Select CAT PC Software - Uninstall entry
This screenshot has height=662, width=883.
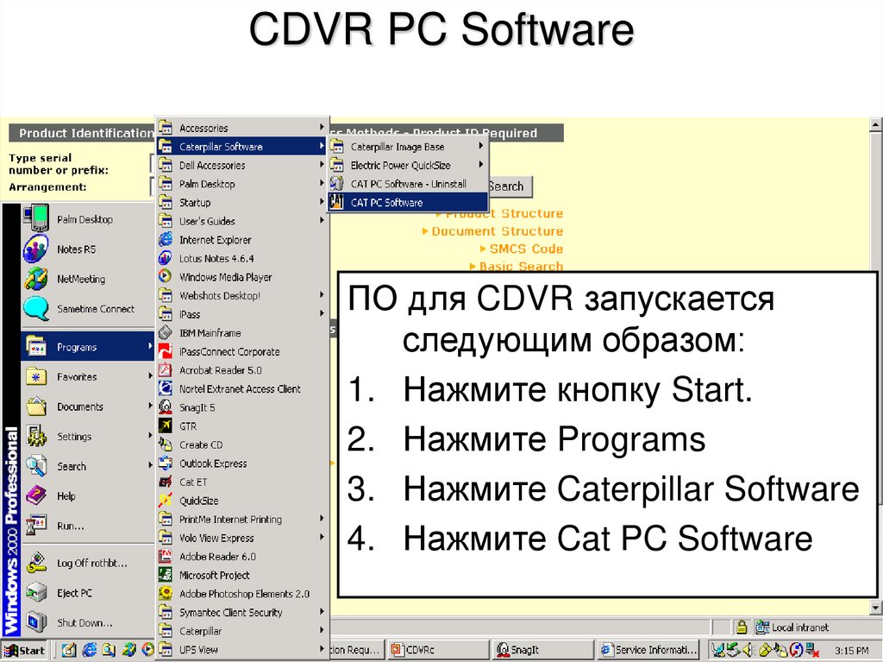click(x=408, y=184)
